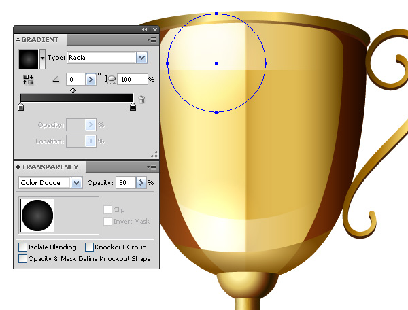This screenshot has width=408, height=310.
Task: Click the Transparency opacity field showing 50
Action: tap(126, 183)
